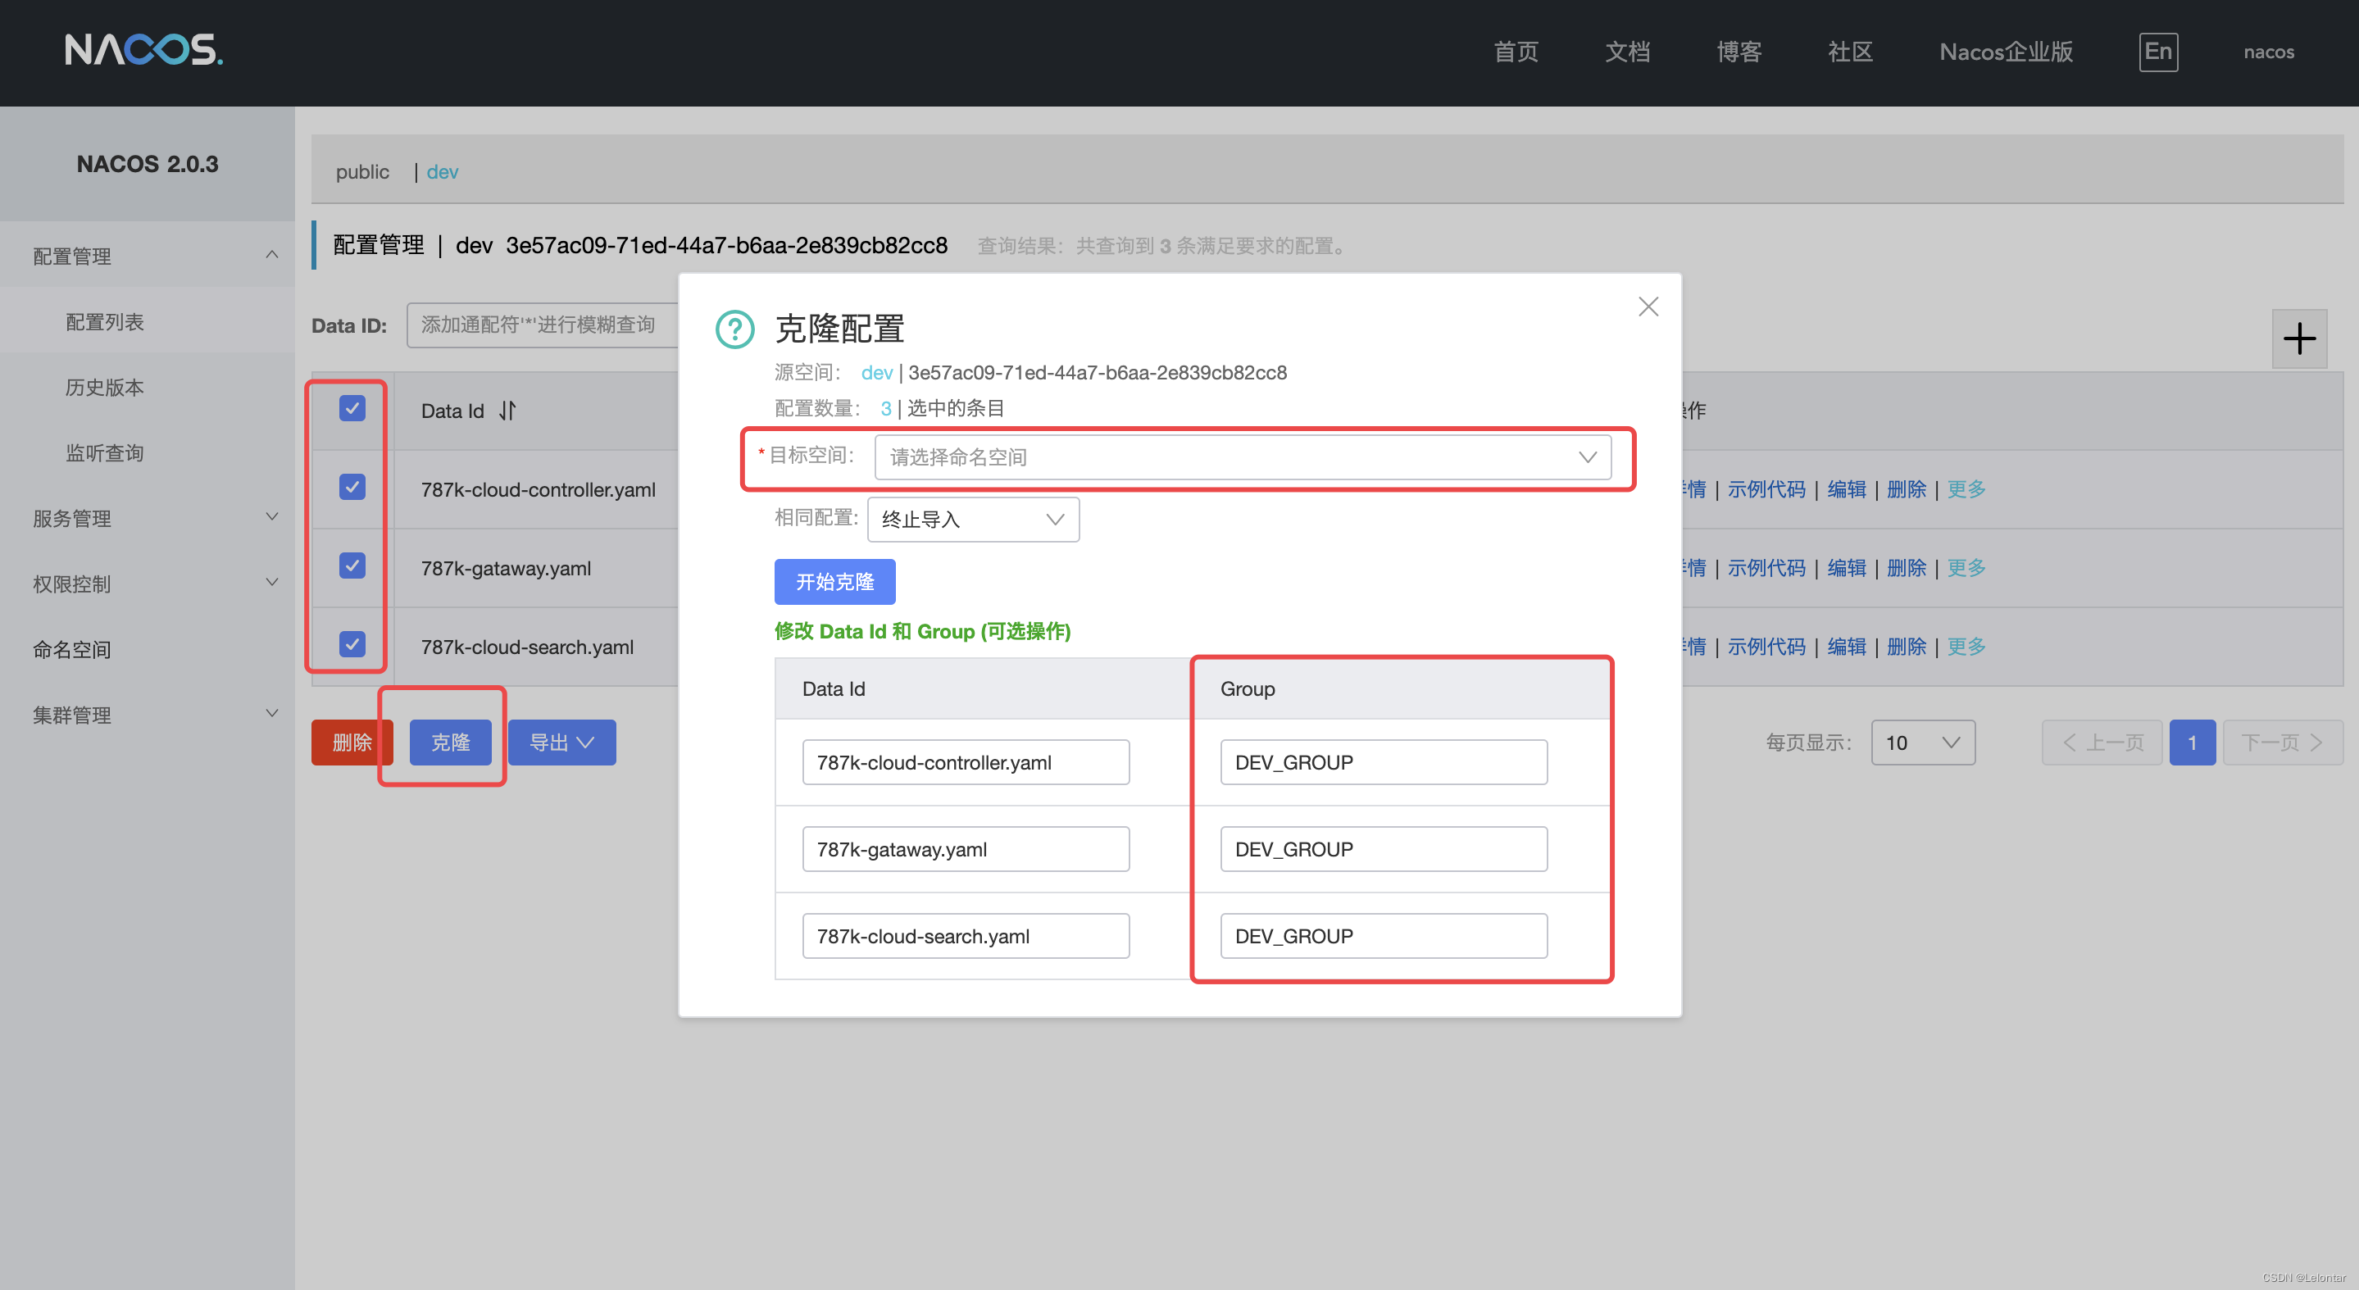This screenshot has width=2359, height=1290.
Task: Click 删除 link for 787k-cloud-controller.yaml row
Action: coord(1906,489)
